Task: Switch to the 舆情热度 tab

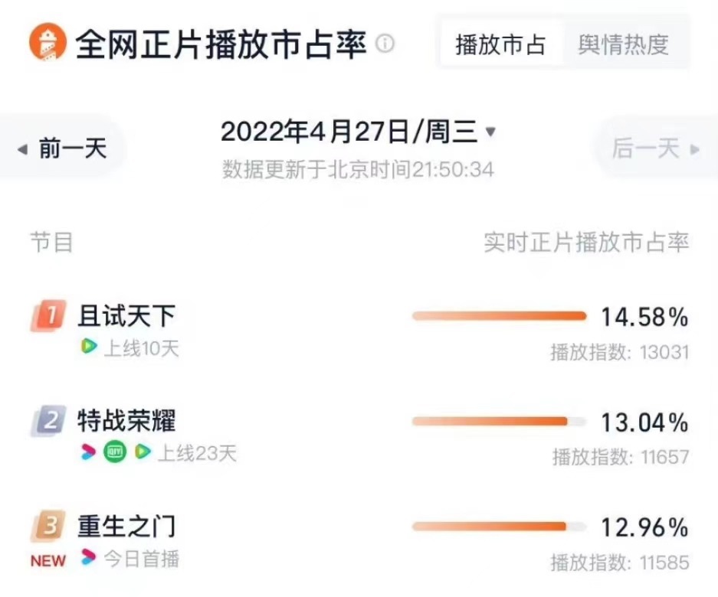Action: [x=623, y=44]
